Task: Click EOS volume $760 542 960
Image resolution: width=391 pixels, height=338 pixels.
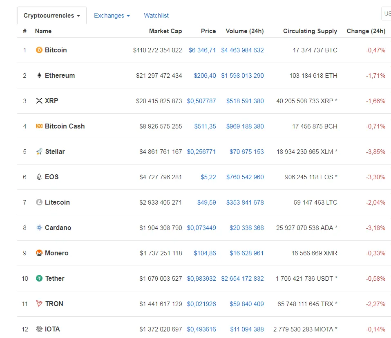Action: [245, 177]
